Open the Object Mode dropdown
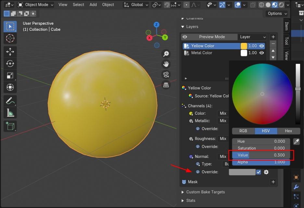 [36, 5]
